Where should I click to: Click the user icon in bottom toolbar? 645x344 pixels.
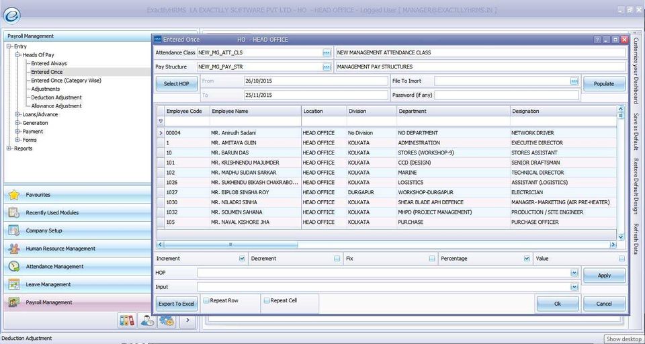(x=147, y=320)
